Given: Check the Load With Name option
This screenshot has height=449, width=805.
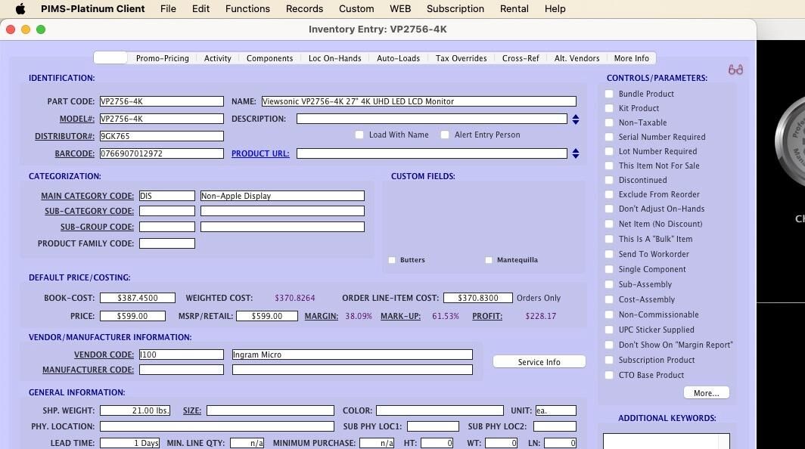Looking at the screenshot, I should (359, 135).
